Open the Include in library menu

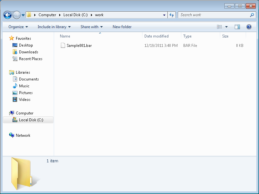pyautogui.click(x=54, y=27)
